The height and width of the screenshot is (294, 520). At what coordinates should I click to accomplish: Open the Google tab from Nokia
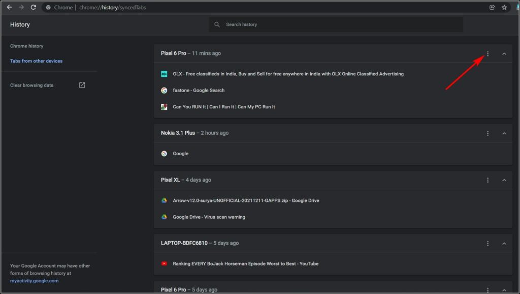click(x=180, y=154)
